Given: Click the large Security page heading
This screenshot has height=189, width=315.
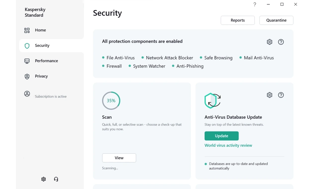Looking at the screenshot, I should [107, 13].
